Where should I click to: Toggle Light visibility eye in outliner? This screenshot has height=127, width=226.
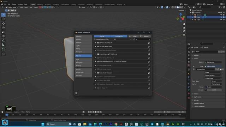[221, 20]
